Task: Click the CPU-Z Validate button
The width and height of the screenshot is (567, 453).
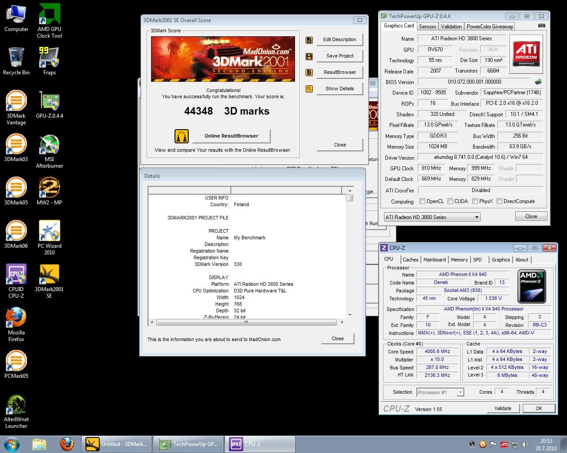Action: pyautogui.click(x=503, y=408)
